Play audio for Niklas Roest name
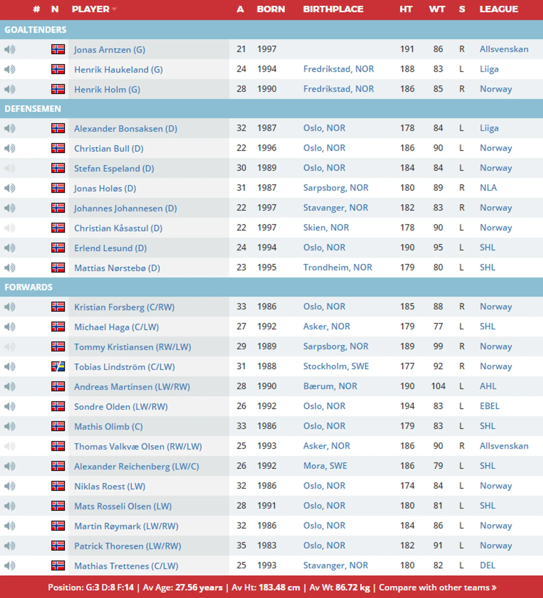The width and height of the screenshot is (543, 598). point(10,486)
